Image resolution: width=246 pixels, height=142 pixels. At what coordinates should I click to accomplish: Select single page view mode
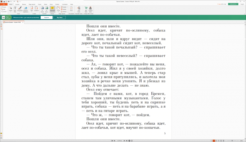pos(211,141)
